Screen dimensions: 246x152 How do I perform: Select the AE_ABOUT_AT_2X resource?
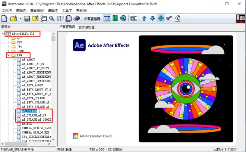tap(33, 64)
